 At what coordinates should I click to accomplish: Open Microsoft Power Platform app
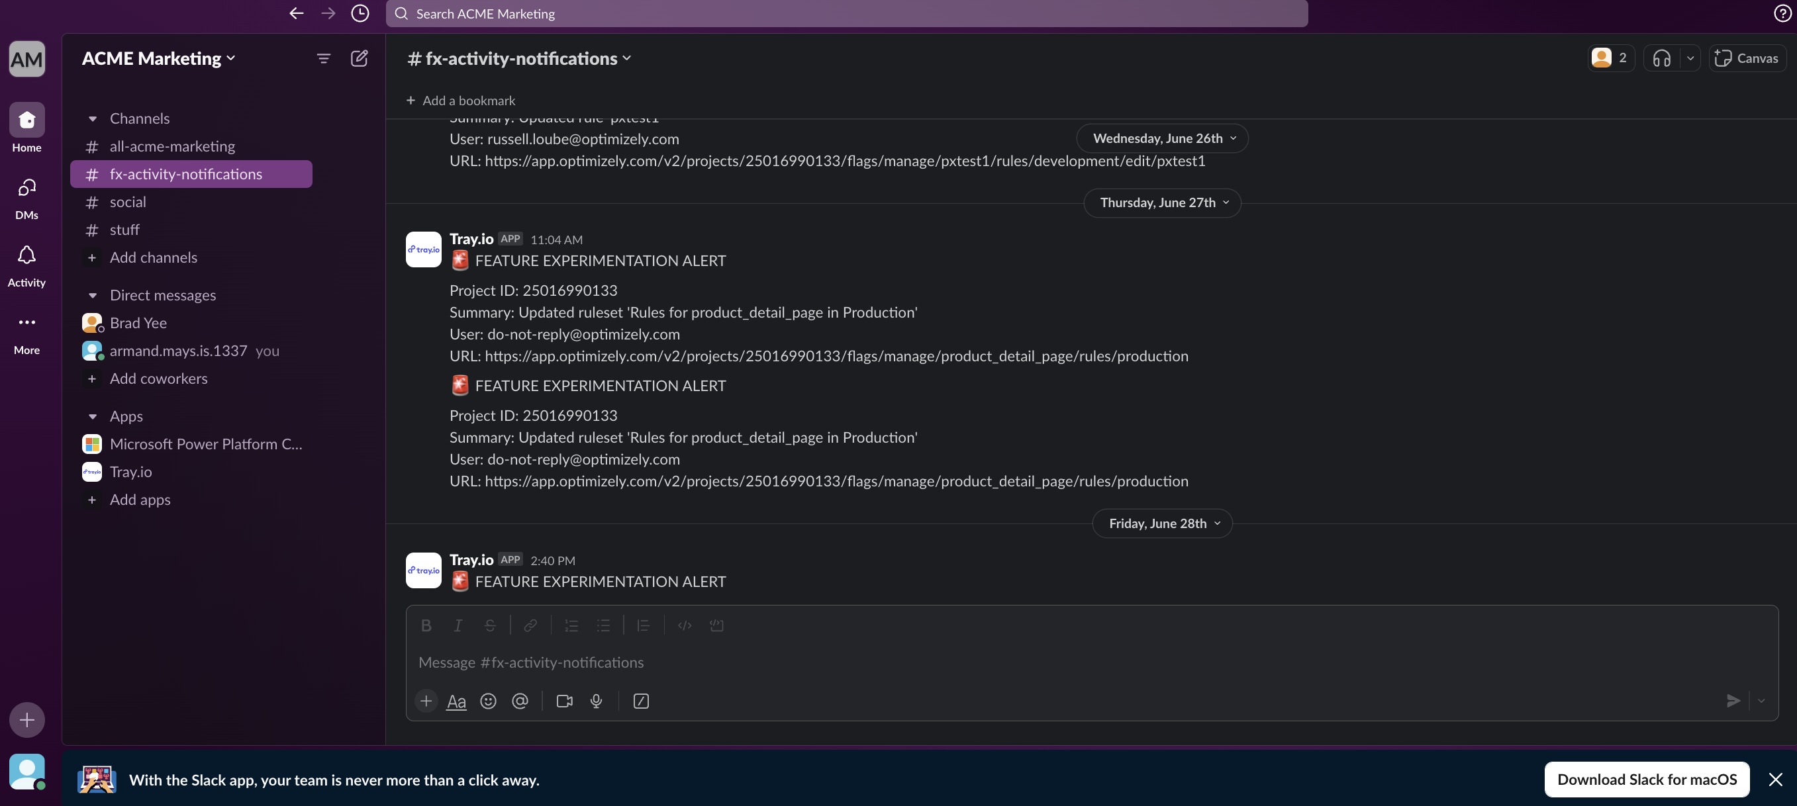(x=191, y=444)
